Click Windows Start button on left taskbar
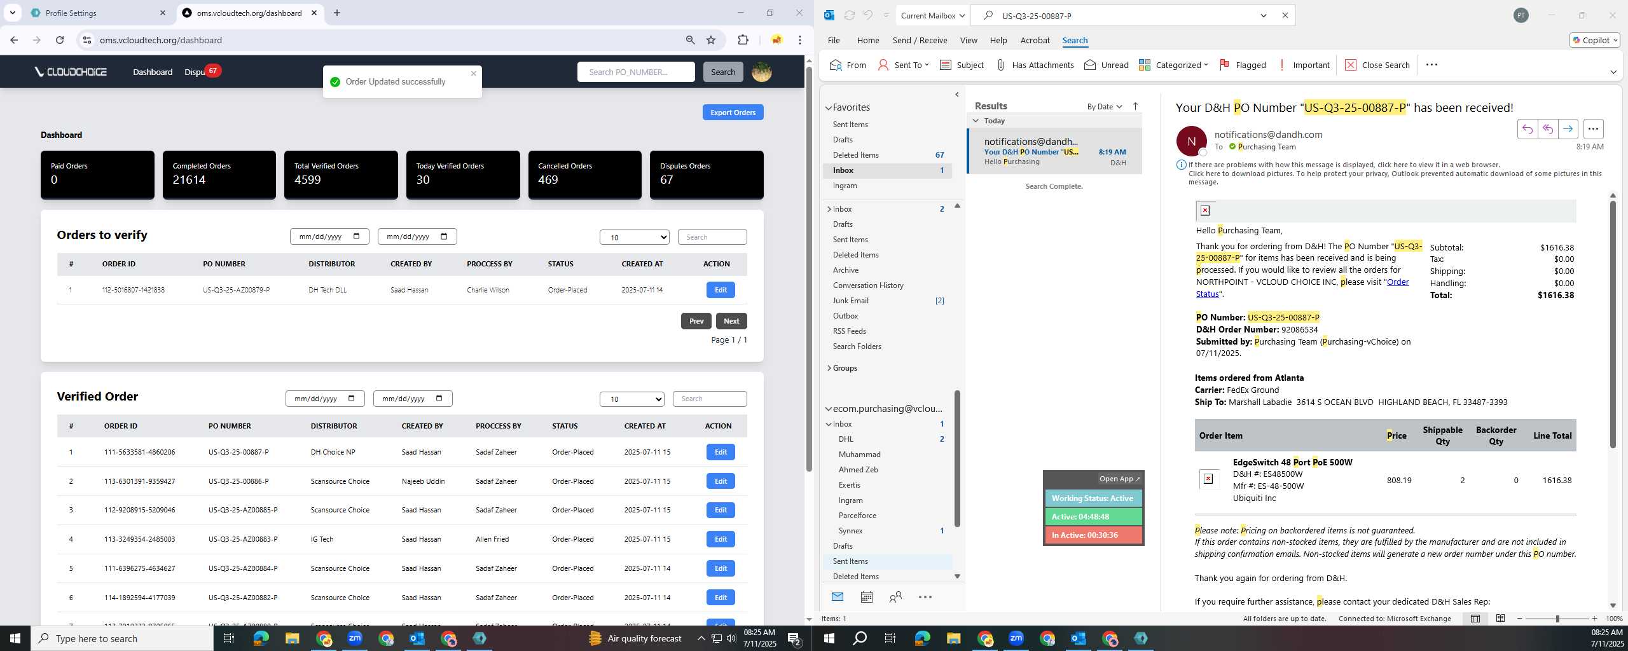This screenshot has width=1628, height=651. 15,638
